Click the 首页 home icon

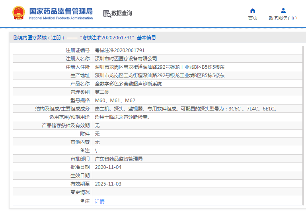pyautogui.click(x=253, y=10)
